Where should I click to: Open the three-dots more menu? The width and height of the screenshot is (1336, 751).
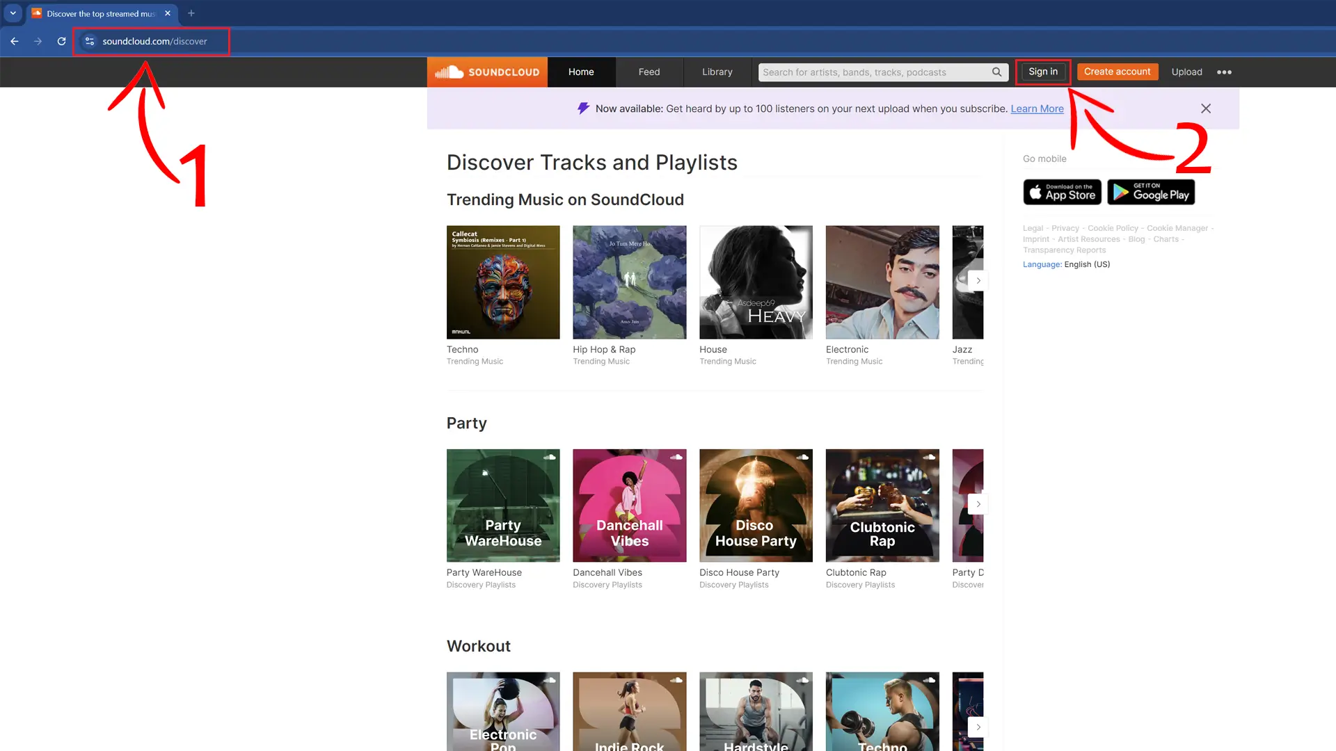[1224, 72]
